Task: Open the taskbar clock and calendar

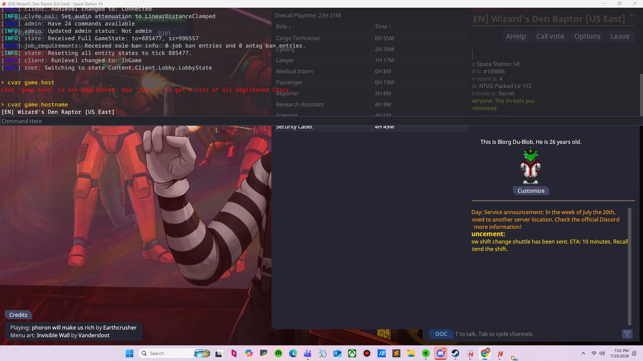Action: (620, 353)
